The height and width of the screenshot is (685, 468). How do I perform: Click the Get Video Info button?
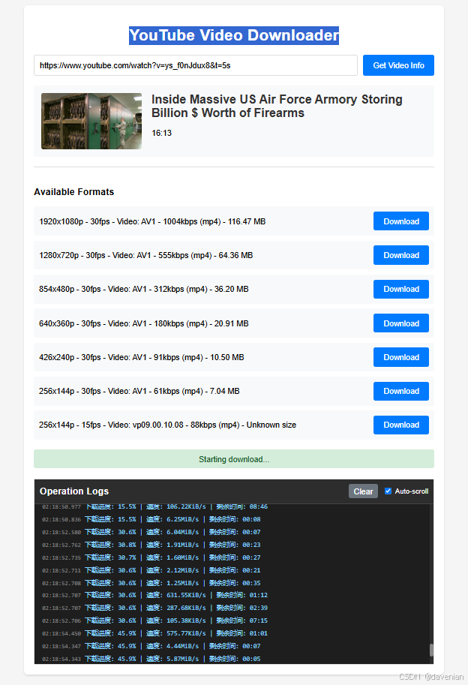398,65
